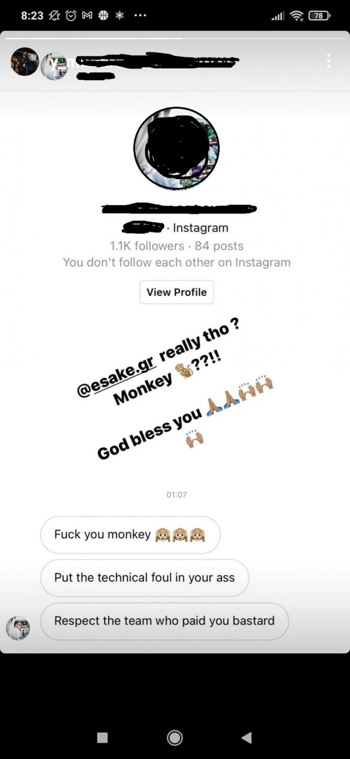Viewport: 350px width, 759px height.
Task: Tap the battery indicator showing 78
Action: coord(320,15)
